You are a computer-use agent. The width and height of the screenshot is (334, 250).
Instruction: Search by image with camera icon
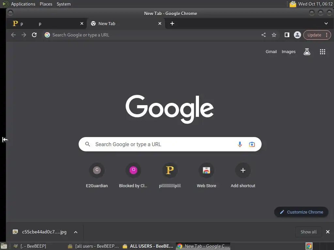coord(252,144)
